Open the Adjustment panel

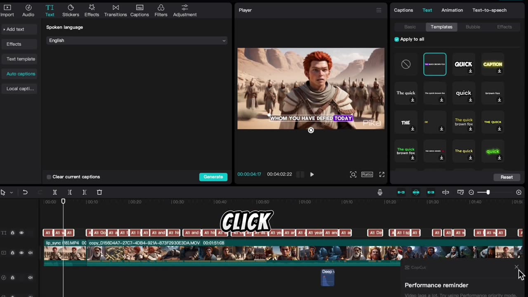point(185,10)
